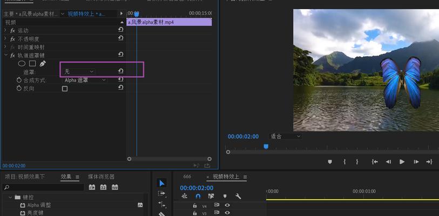
Task: Toggle V3 track visibility eye
Action: [227, 213]
